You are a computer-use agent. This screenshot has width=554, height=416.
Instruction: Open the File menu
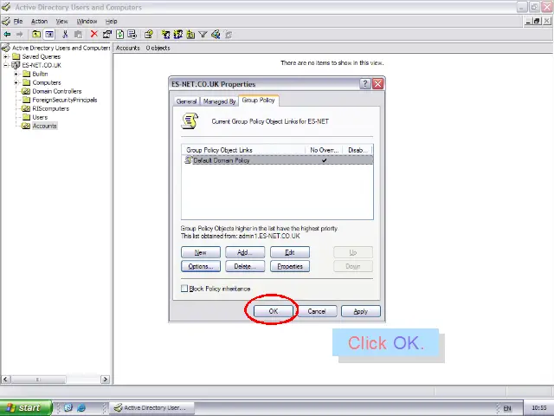pos(18,21)
